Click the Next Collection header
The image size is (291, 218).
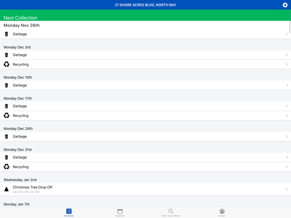(x=21, y=18)
